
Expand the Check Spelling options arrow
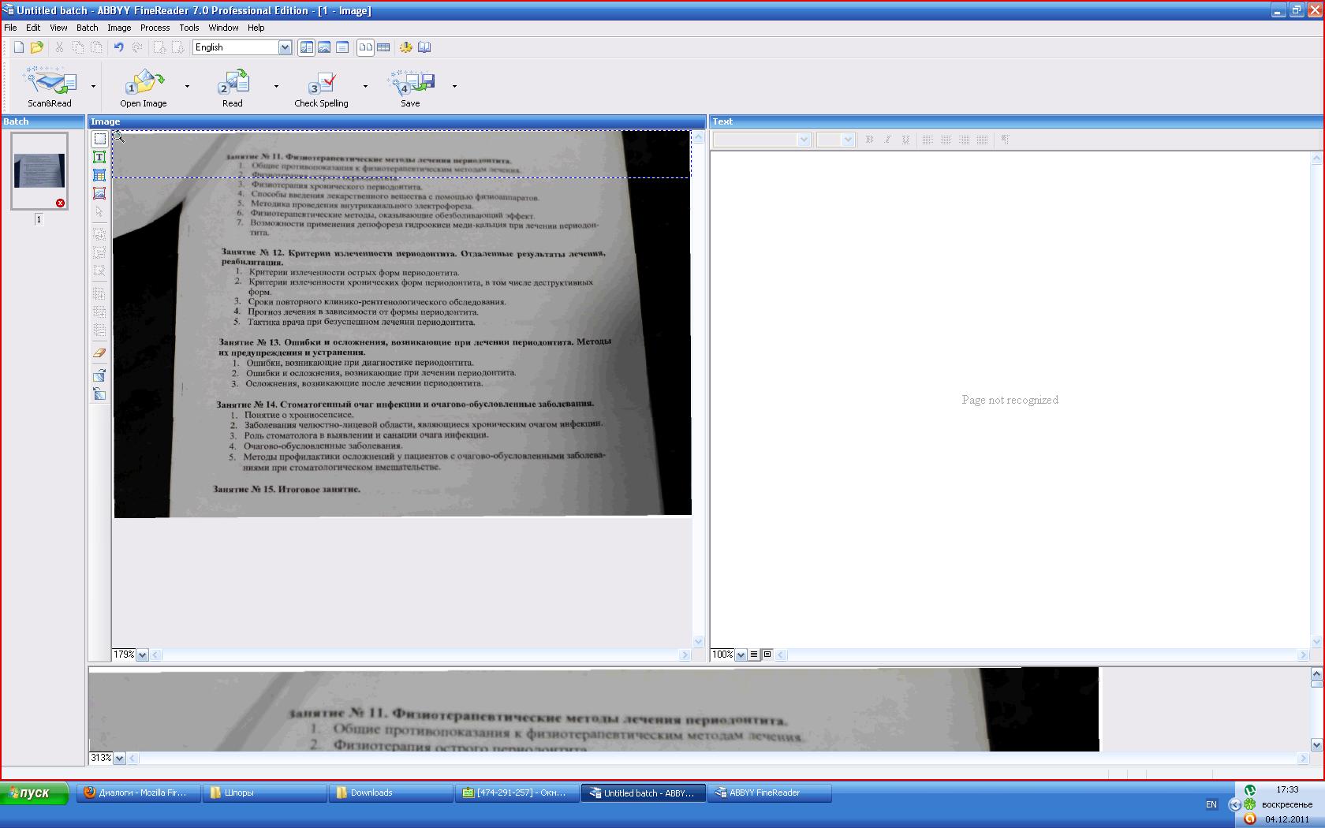coord(365,86)
